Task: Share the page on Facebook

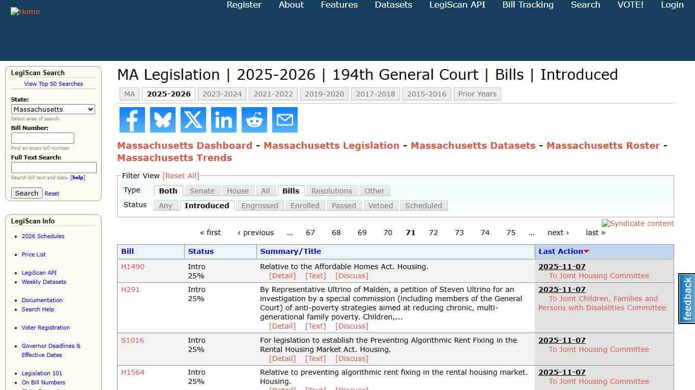Action: (x=132, y=120)
